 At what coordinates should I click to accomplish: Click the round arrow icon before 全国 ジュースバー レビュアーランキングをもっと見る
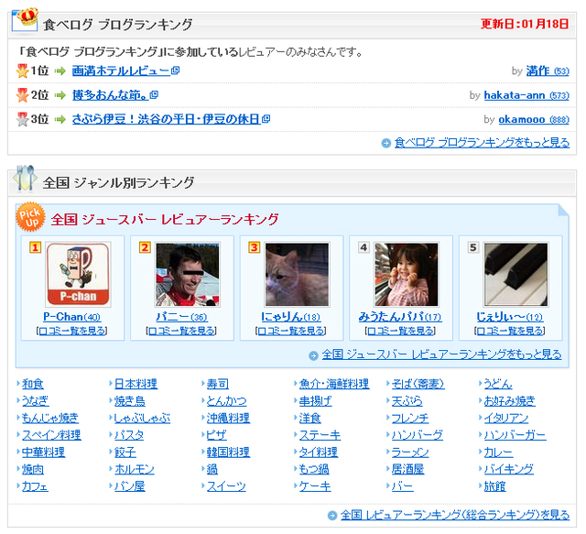pyautogui.click(x=313, y=354)
